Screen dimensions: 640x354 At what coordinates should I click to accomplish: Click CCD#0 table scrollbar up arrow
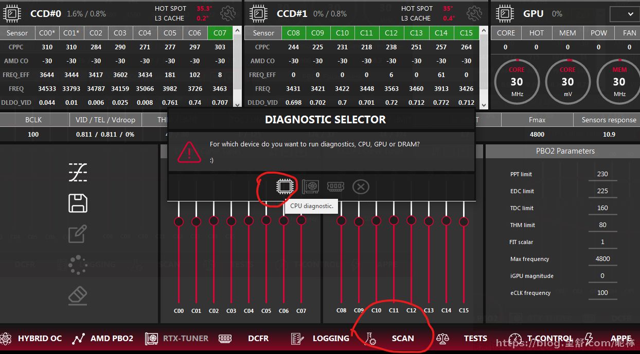pyautogui.click(x=237, y=30)
